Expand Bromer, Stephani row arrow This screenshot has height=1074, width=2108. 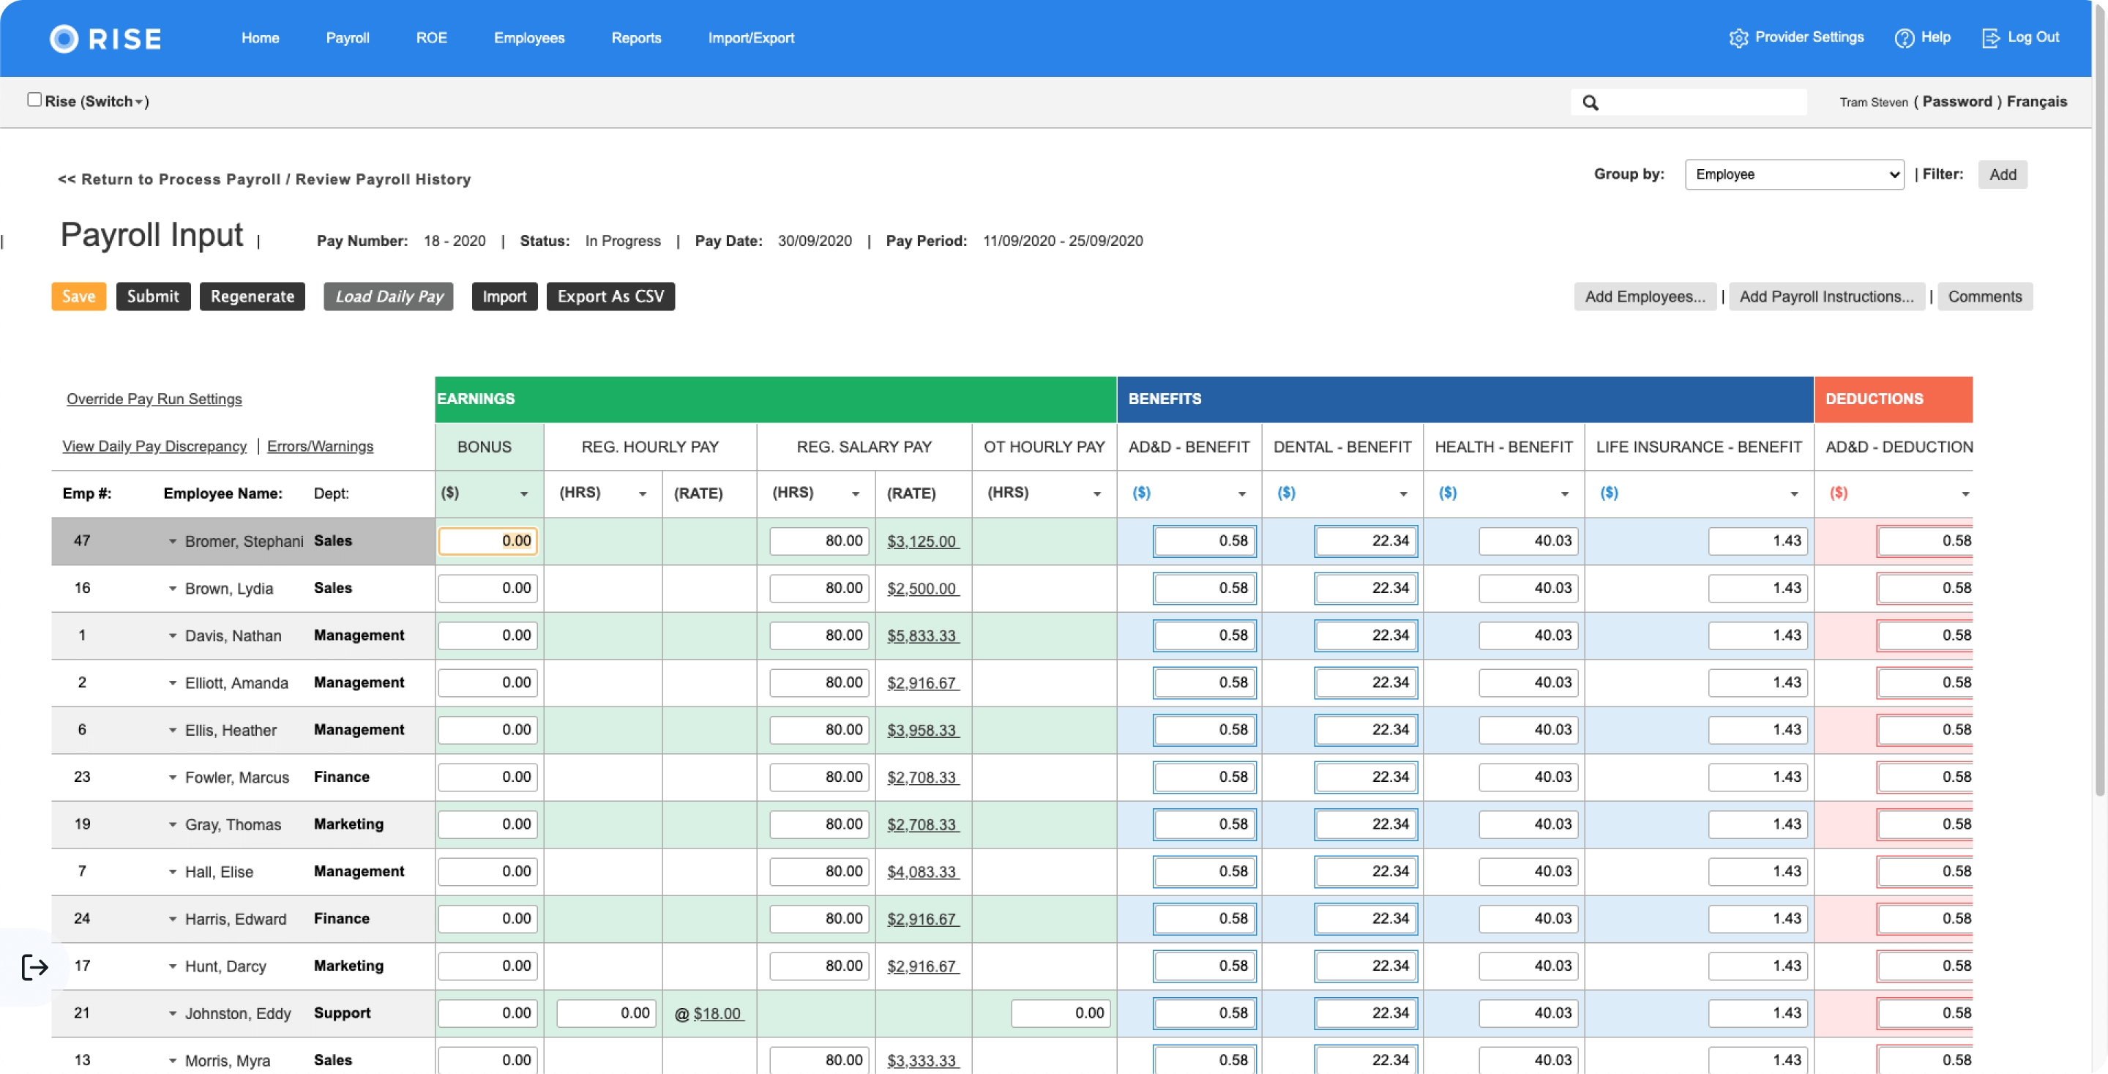pyautogui.click(x=173, y=541)
